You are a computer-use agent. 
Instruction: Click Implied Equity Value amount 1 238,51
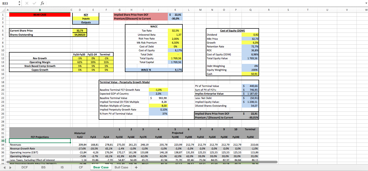[250, 102]
